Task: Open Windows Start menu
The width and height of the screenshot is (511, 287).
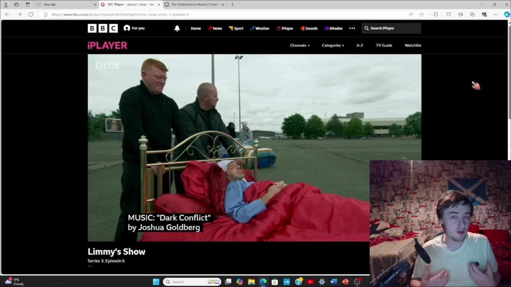Action: click(156, 282)
